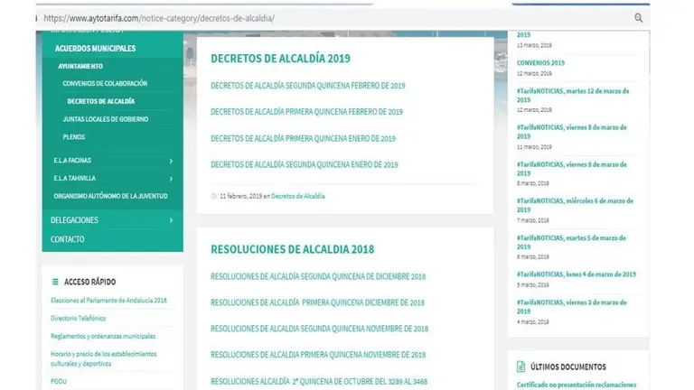This screenshot has height=390, width=694.
Task: Click the date 12 marzo, 2019 under Convenios 2019
Action: 534,73
